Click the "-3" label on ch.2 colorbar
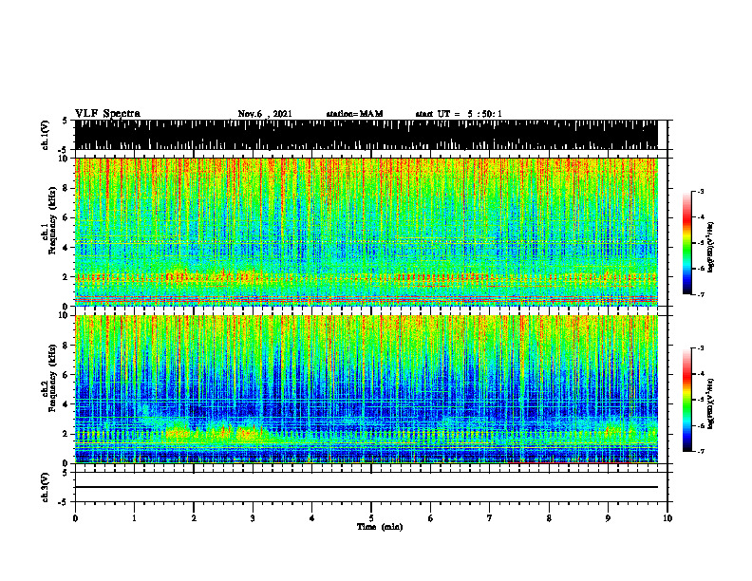Screen dimensions: 752x581 700,348
